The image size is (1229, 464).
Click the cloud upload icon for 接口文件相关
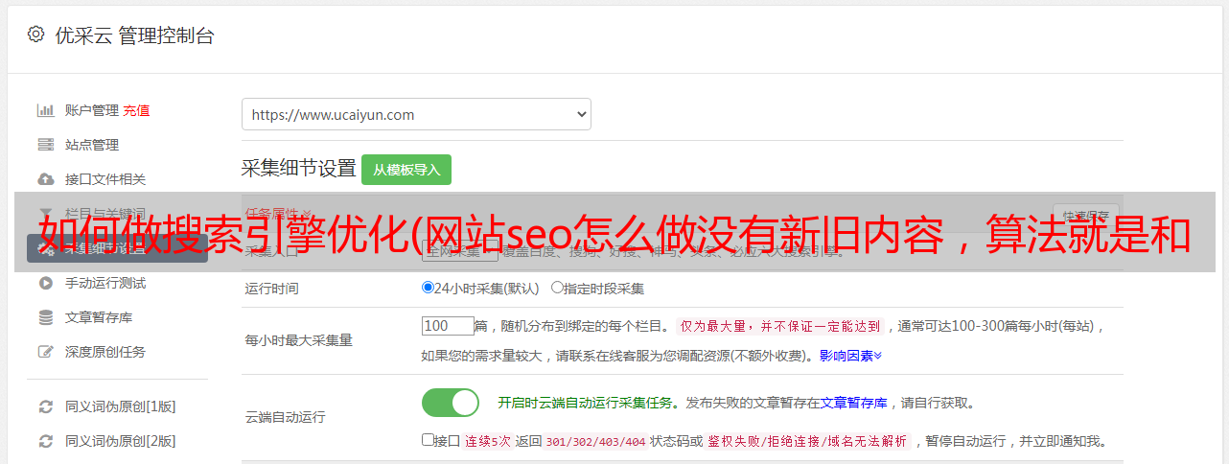[x=45, y=179]
